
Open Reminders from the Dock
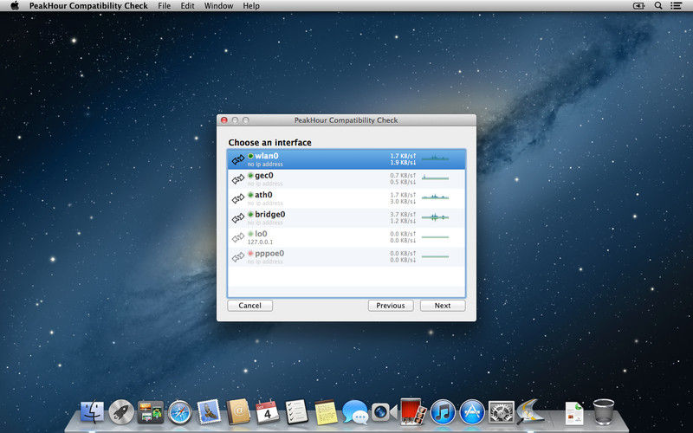tap(296, 411)
